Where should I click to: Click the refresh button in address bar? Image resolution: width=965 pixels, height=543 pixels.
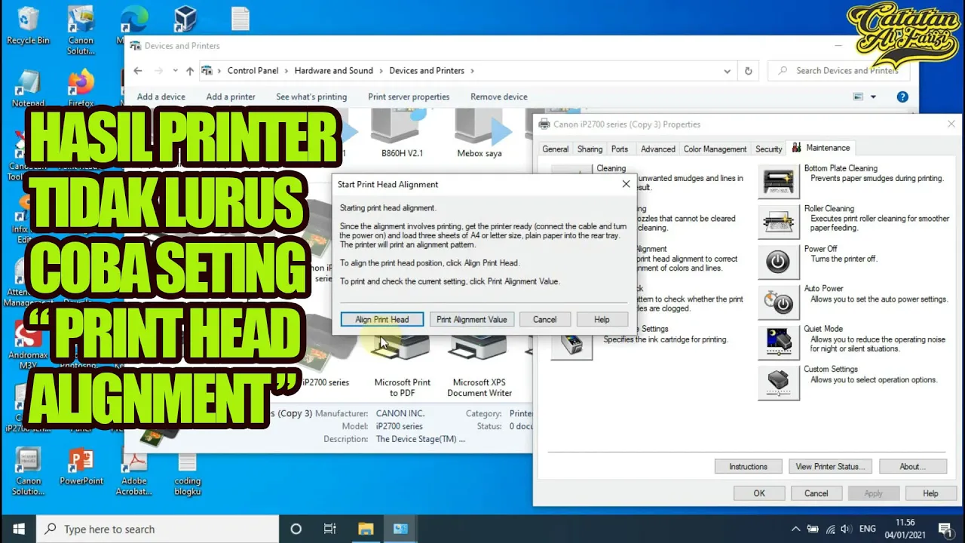[x=748, y=71]
